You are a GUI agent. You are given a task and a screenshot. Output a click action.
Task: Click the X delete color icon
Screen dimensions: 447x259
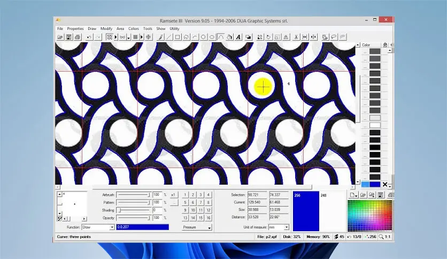pos(385,185)
